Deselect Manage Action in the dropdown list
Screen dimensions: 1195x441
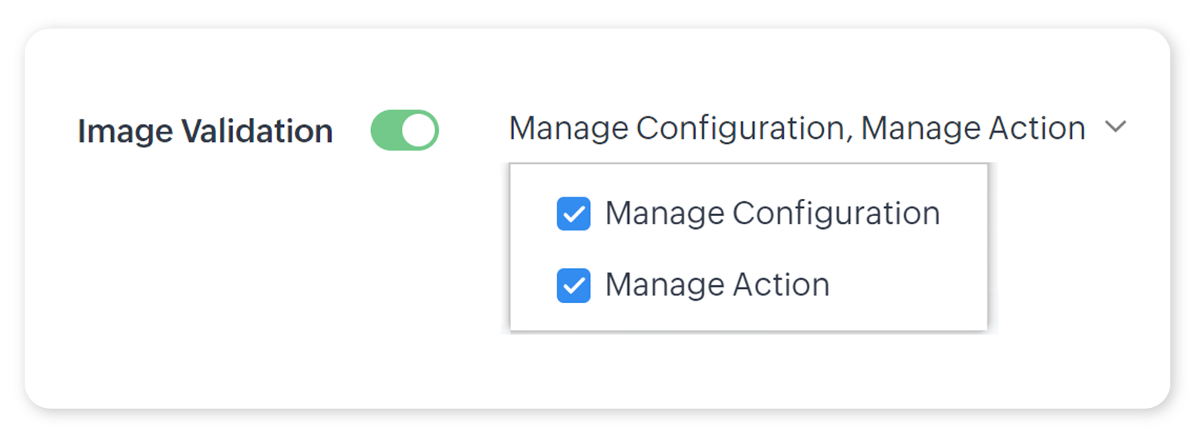[x=573, y=285]
